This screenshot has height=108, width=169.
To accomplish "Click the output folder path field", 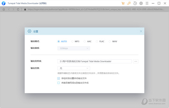I will pyautogui.click(x=95, y=61).
